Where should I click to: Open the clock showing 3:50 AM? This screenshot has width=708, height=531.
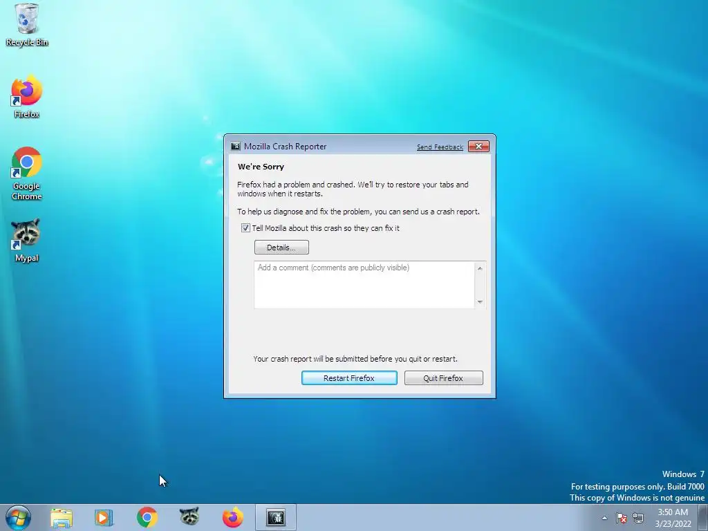673,518
